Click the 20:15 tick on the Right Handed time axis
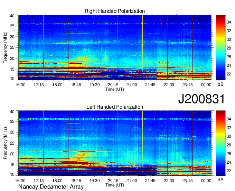 (113, 85)
